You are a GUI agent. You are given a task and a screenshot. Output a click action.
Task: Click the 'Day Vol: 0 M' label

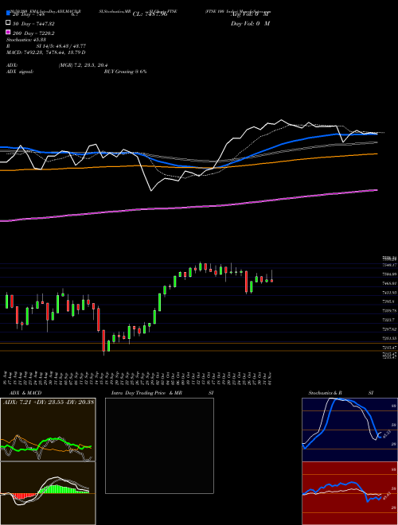(x=250, y=24)
